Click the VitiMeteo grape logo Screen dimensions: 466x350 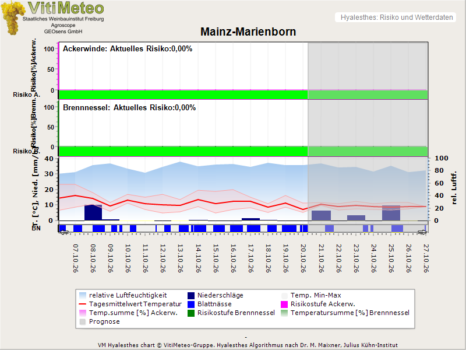click(12, 18)
